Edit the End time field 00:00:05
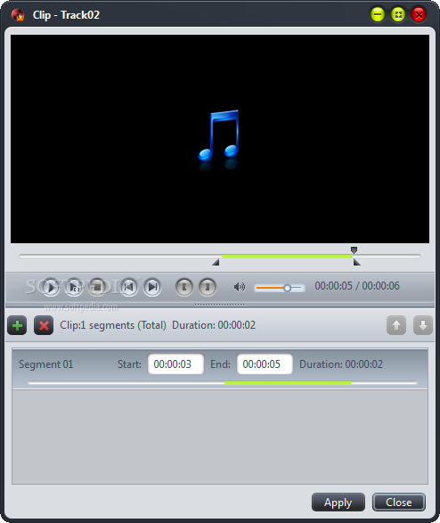The width and height of the screenshot is (440, 523). click(265, 364)
